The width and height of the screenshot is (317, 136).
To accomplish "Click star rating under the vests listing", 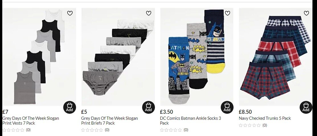I will pos(13,130).
